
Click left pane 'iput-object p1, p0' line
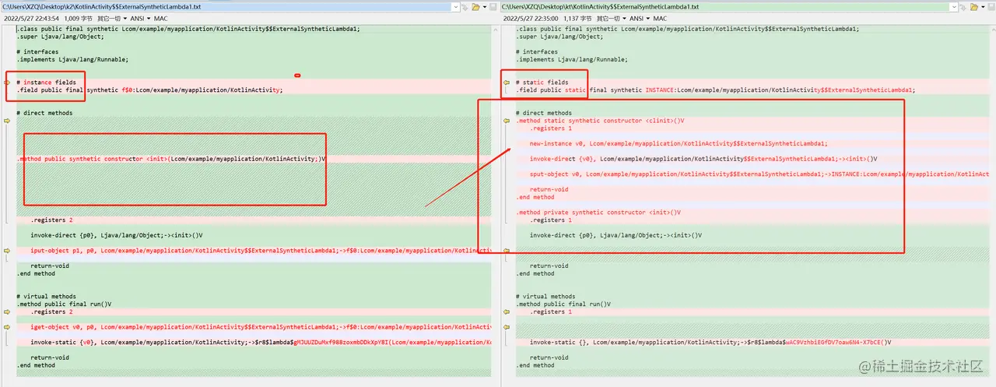(261, 251)
